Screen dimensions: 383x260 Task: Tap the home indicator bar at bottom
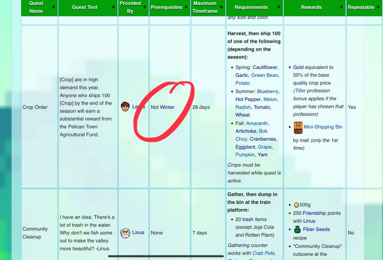pos(166,256)
